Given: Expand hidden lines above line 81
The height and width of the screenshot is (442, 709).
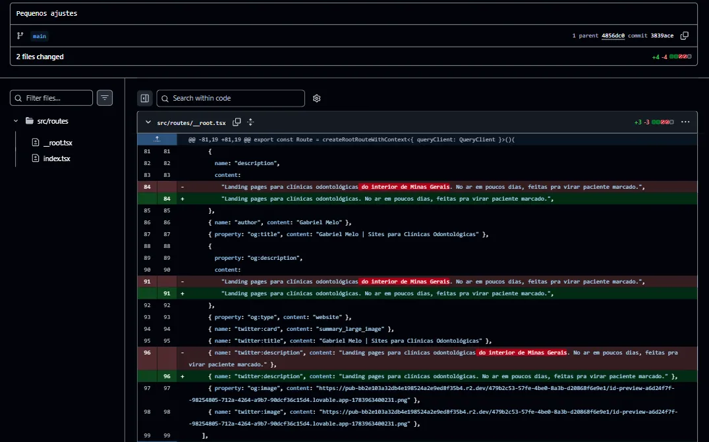Looking at the screenshot, I should [x=157, y=139].
